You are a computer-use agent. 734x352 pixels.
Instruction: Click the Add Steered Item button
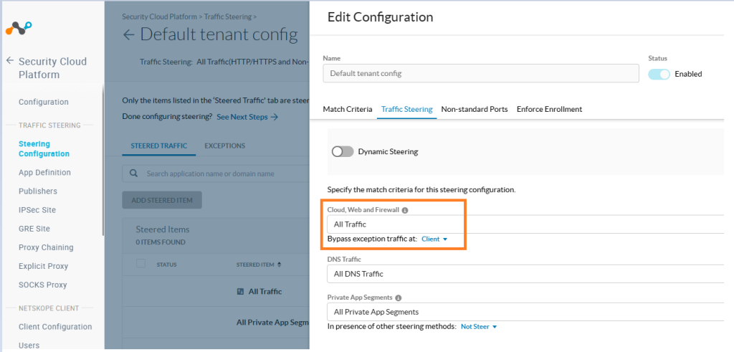click(162, 200)
